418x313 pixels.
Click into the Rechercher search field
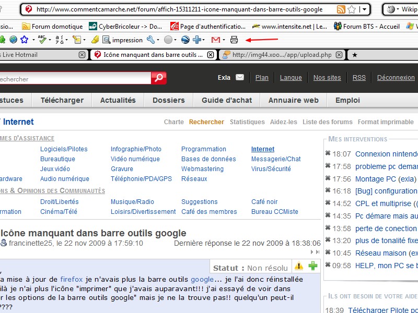(x=73, y=79)
